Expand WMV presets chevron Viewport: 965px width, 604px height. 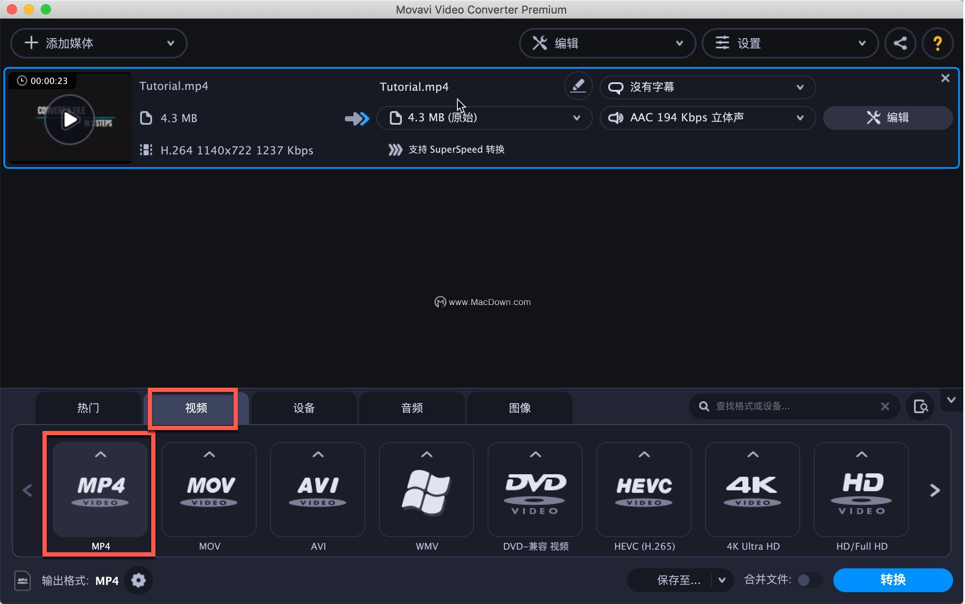[426, 454]
